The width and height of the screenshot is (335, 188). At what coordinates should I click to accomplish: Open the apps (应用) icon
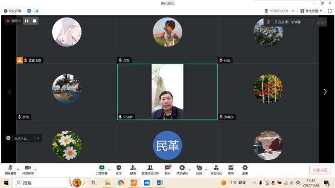point(231,168)
